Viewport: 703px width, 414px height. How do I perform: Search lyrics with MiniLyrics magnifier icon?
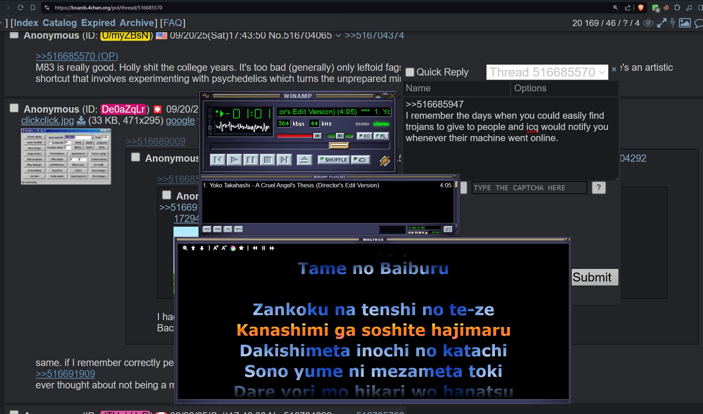[185, 248]
